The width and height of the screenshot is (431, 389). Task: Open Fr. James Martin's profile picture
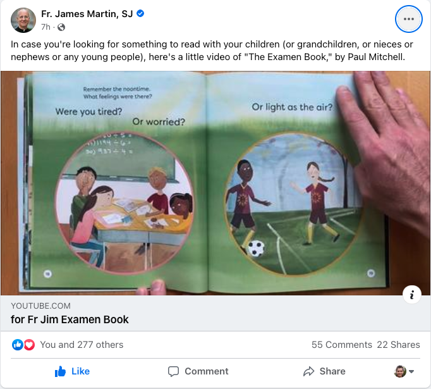23,20
